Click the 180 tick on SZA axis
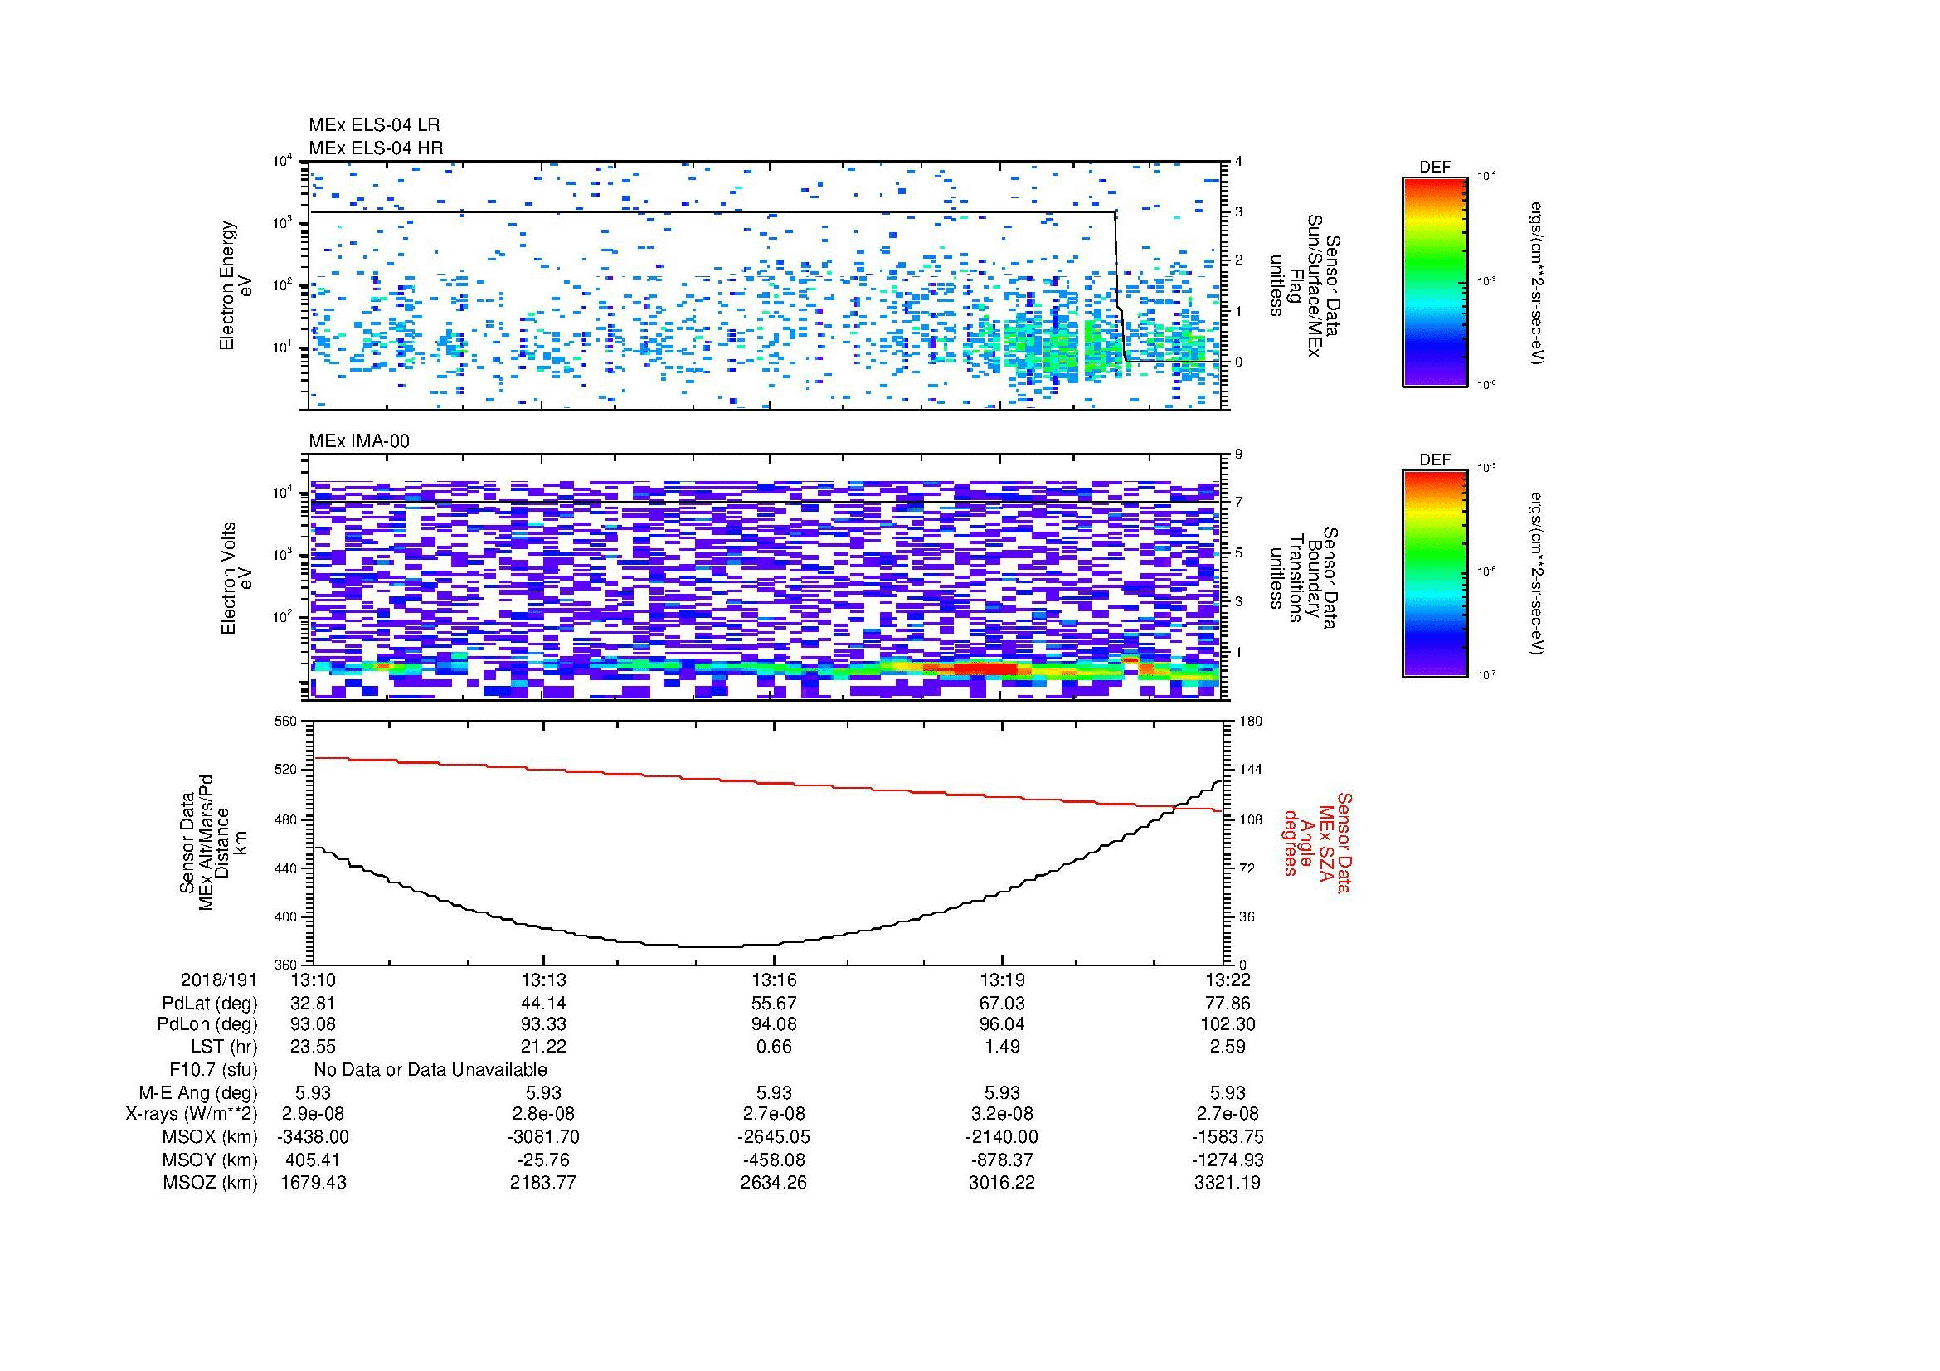The image size is (1940, 1371). pyautogui.click(x=1250, y=722)
